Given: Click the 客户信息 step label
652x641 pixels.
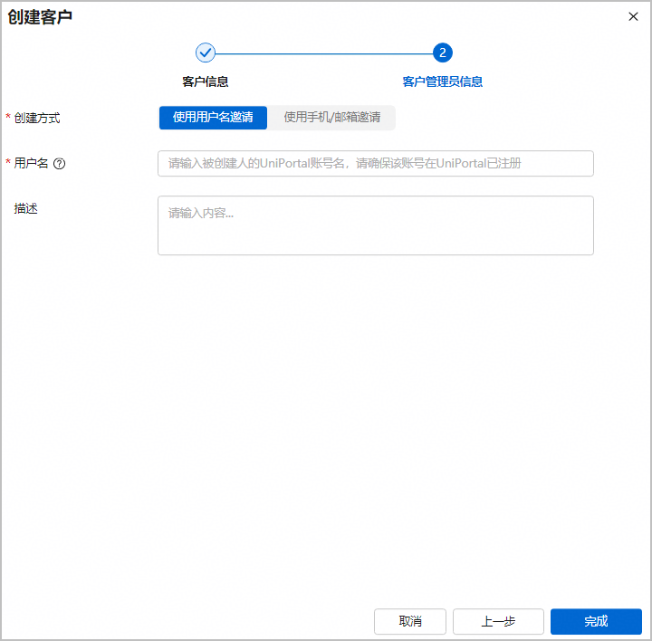Looking at the screenshot, I should coord(206,81).
